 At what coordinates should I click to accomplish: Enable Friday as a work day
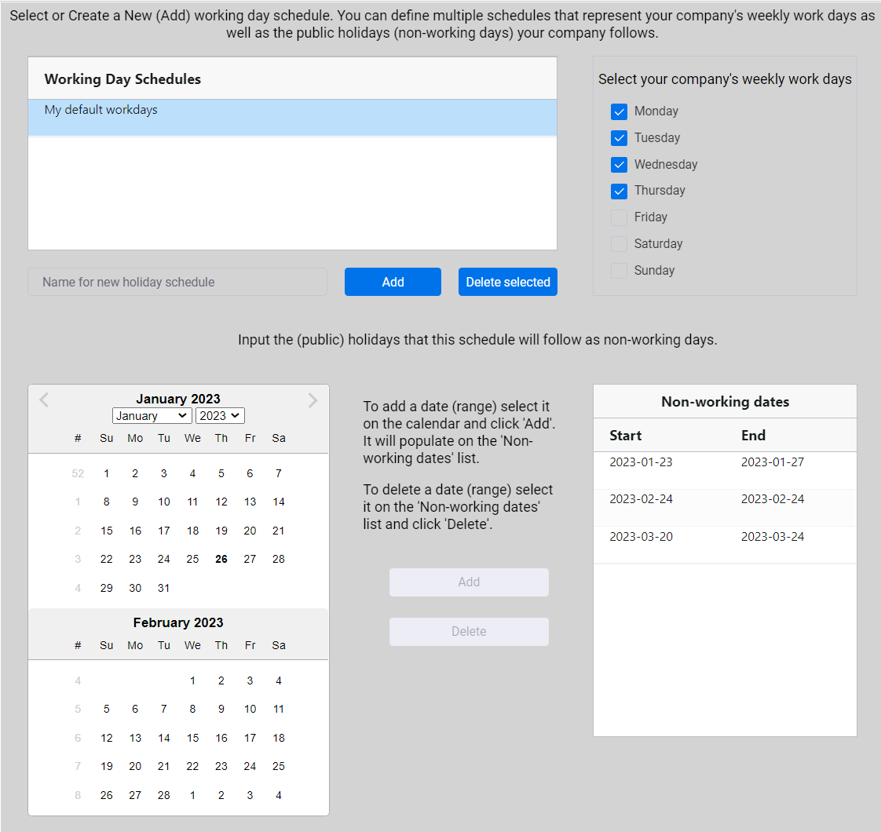pyautogui.click(x=619, y=217)
